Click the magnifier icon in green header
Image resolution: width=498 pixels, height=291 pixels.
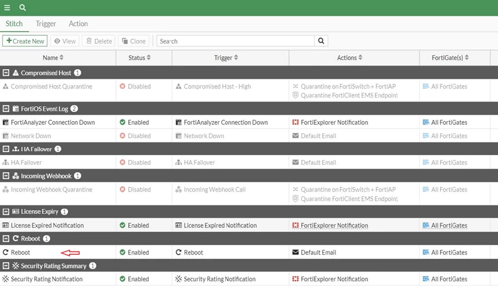click(x=22, y=7)
